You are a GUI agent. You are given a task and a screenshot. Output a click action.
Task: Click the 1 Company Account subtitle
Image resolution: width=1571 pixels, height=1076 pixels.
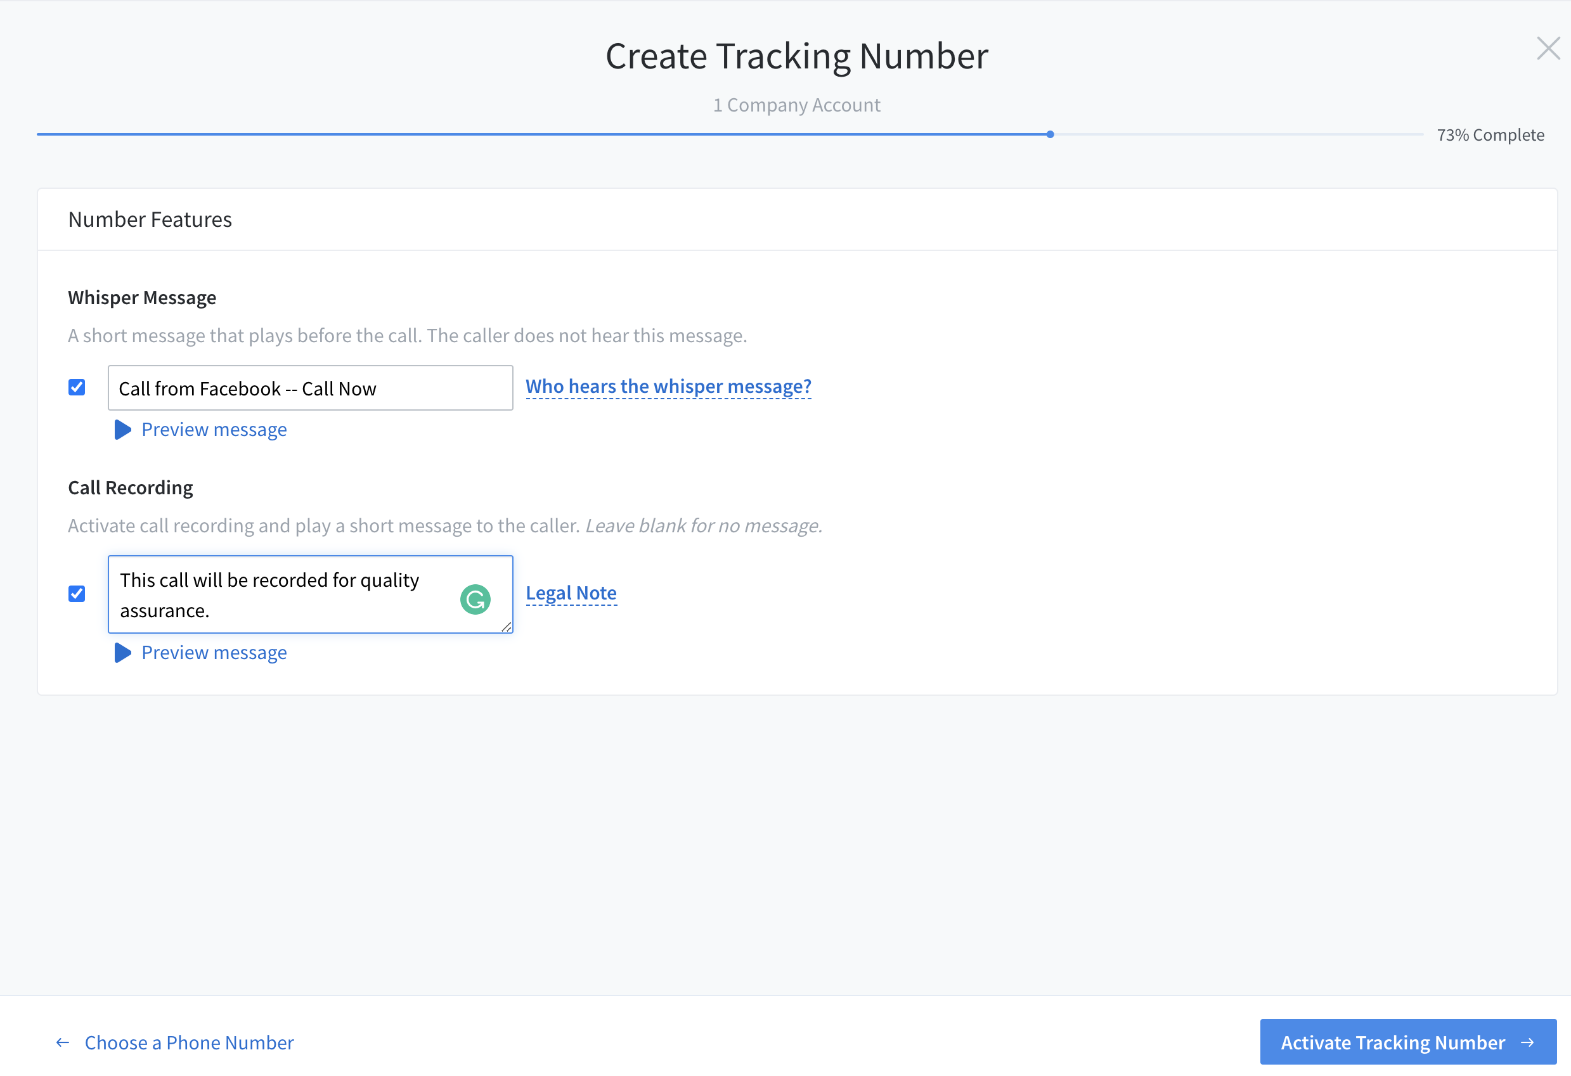coord(797,105)
